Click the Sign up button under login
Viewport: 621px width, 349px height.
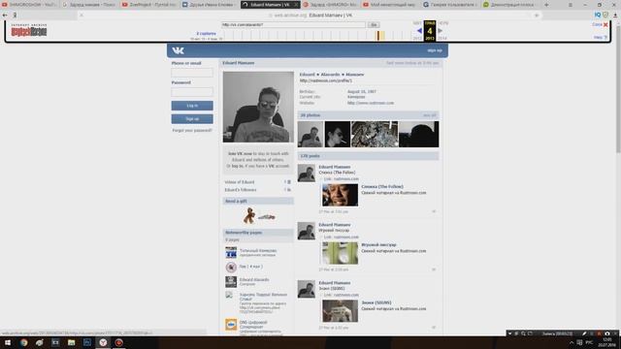(x=192, y=118)
